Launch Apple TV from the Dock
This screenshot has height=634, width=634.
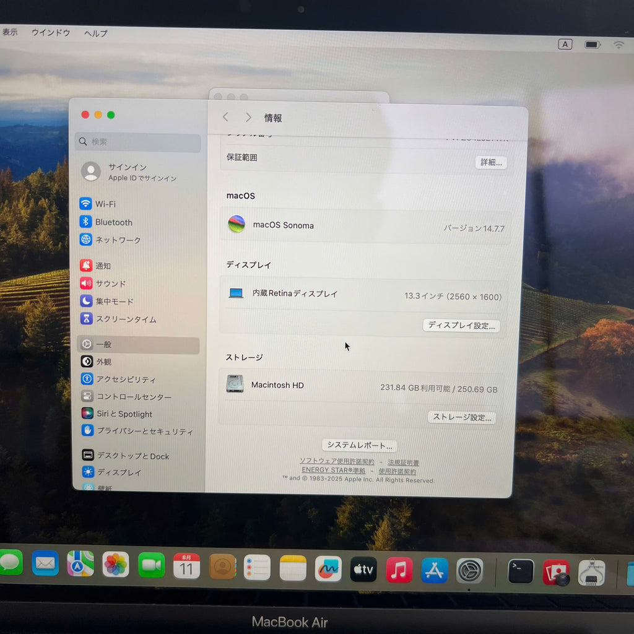(x=363, y=570)
